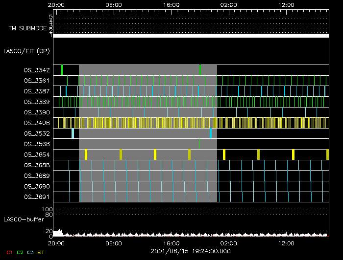Select the LASCO/EIT (DP) label
The image size is (343, 260).
click(x=26, y=51)
